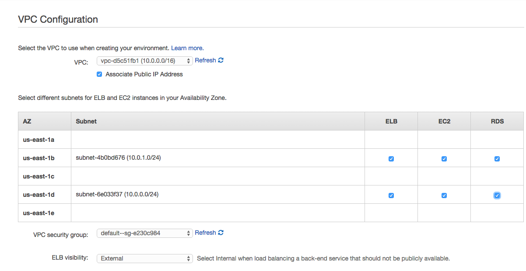The height and width of the screenshot is (271, 526).
Task: Follow the Learn more link
Action: (187, 48)
